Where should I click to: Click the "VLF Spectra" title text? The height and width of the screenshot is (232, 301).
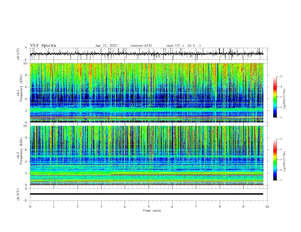(x=43, y=45)
